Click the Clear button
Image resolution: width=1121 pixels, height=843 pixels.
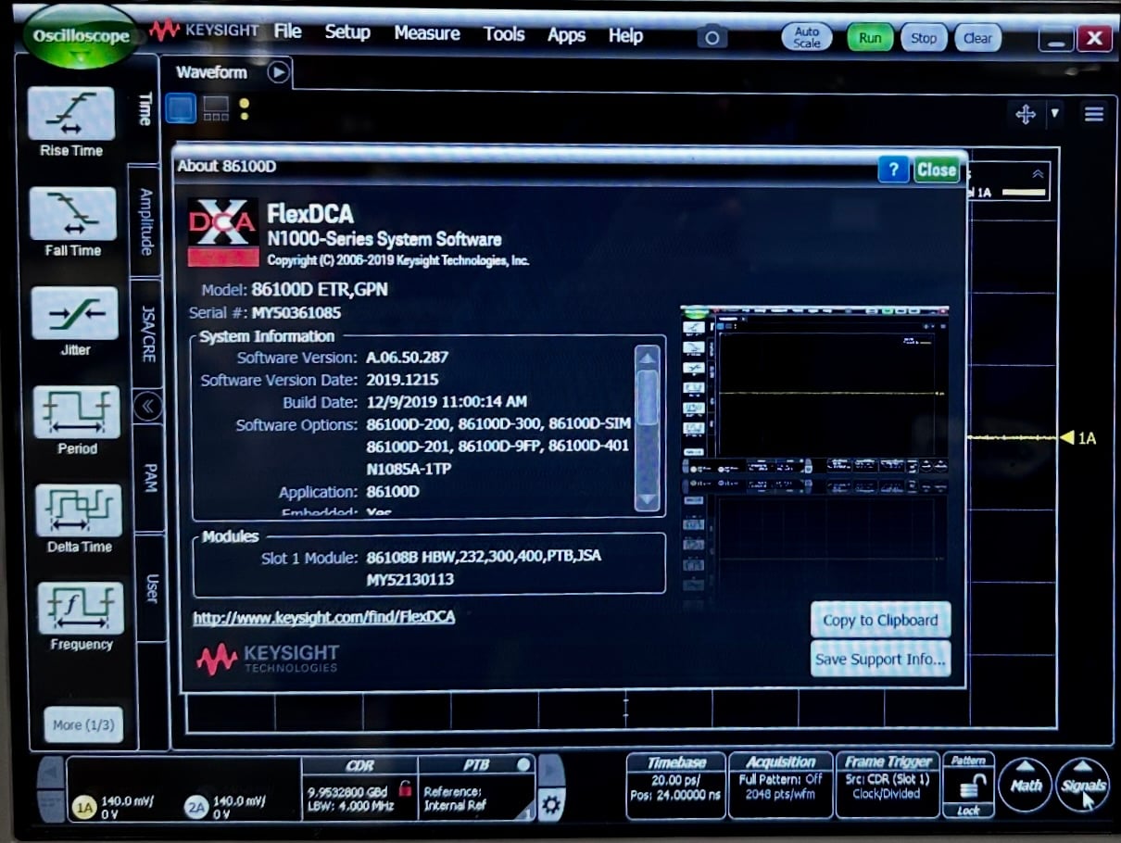977,39
